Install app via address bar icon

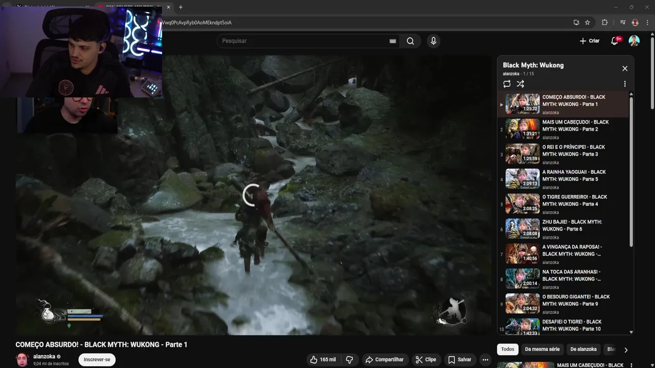point(576,22)
